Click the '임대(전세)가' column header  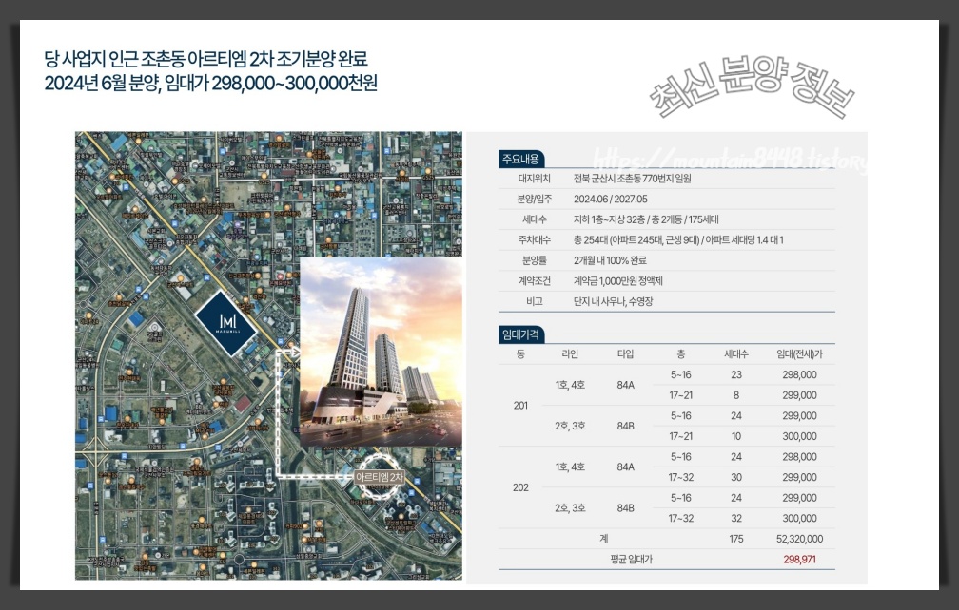pos(799,354)
